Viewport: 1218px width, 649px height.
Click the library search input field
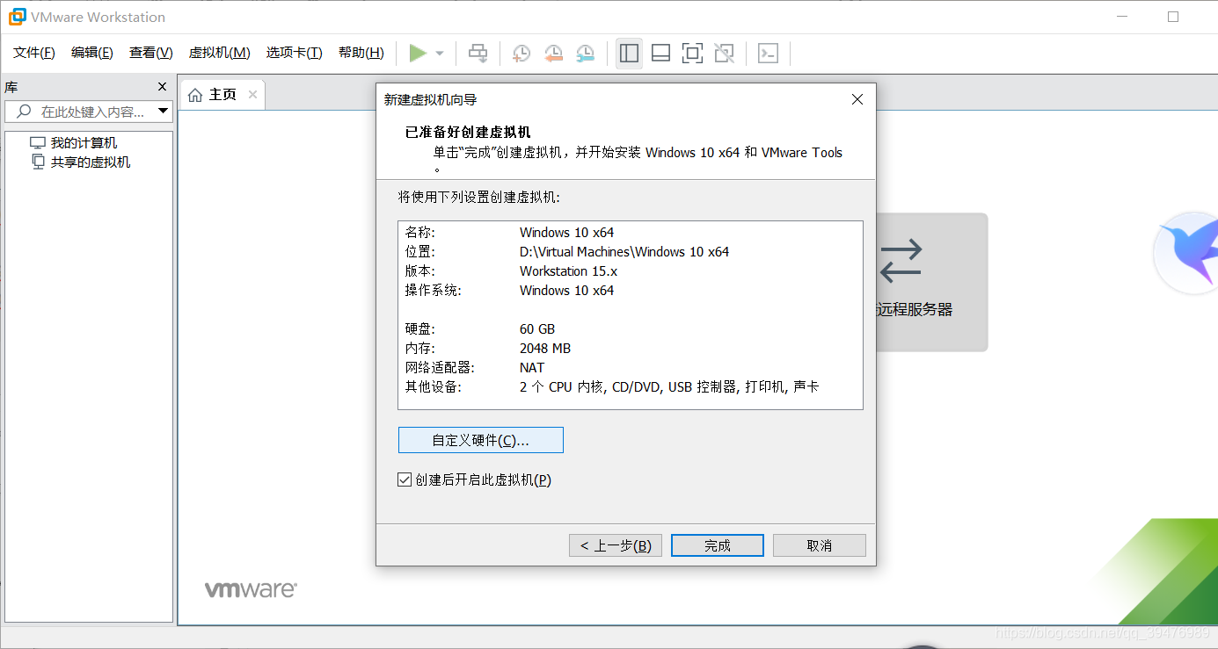tap(88, 112)
